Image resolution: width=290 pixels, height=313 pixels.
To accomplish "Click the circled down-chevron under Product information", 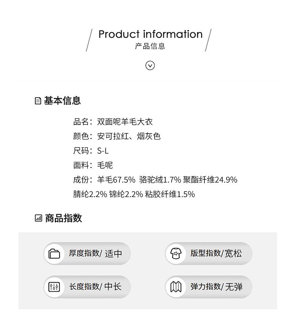I will click(150, 65).
